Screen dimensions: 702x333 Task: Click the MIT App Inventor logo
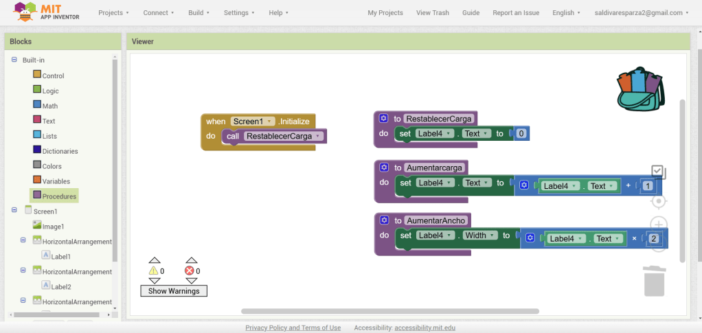coord(47,12)
